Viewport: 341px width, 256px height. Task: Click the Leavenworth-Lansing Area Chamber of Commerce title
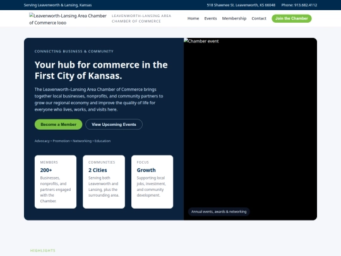pos(141,18)
